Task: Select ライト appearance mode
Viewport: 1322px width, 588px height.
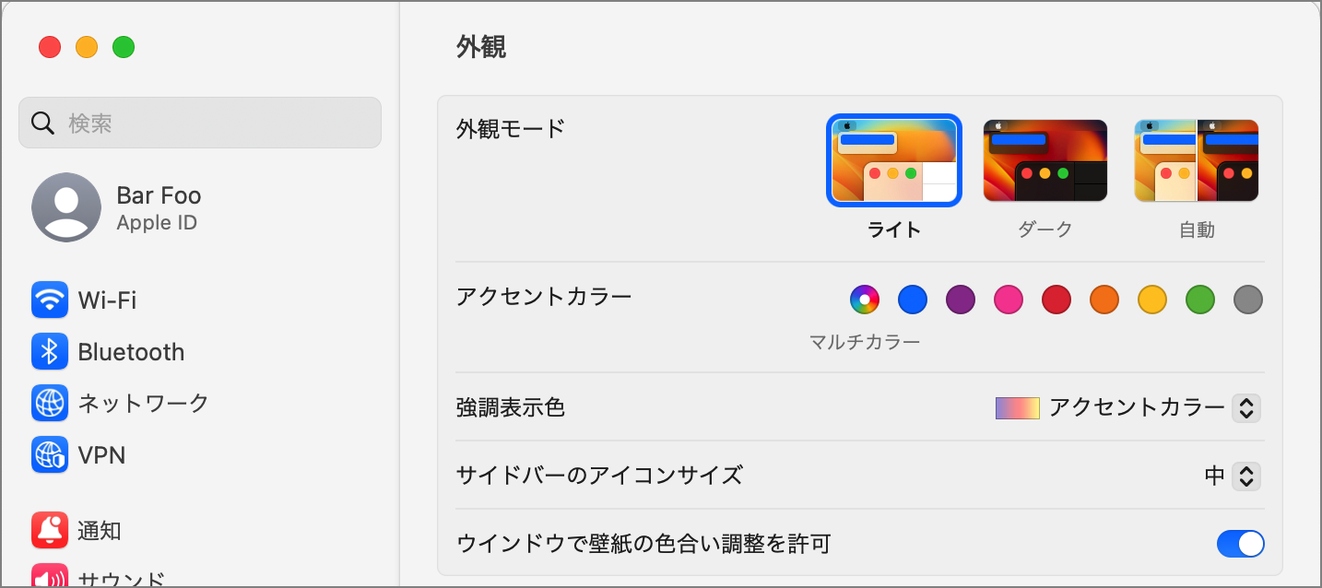Action: 894,159
